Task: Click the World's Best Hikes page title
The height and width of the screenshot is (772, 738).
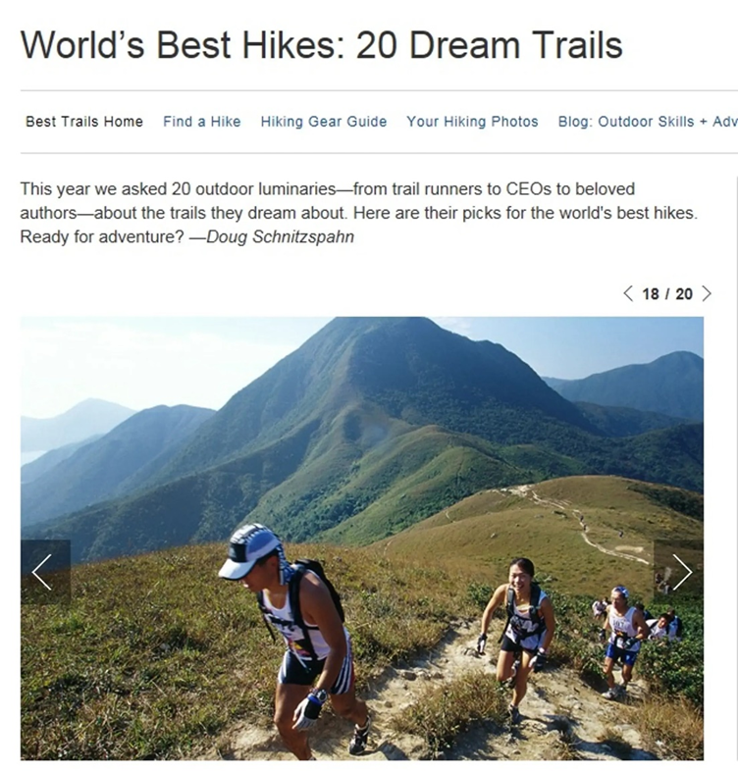Action: [x=321, y=45]
